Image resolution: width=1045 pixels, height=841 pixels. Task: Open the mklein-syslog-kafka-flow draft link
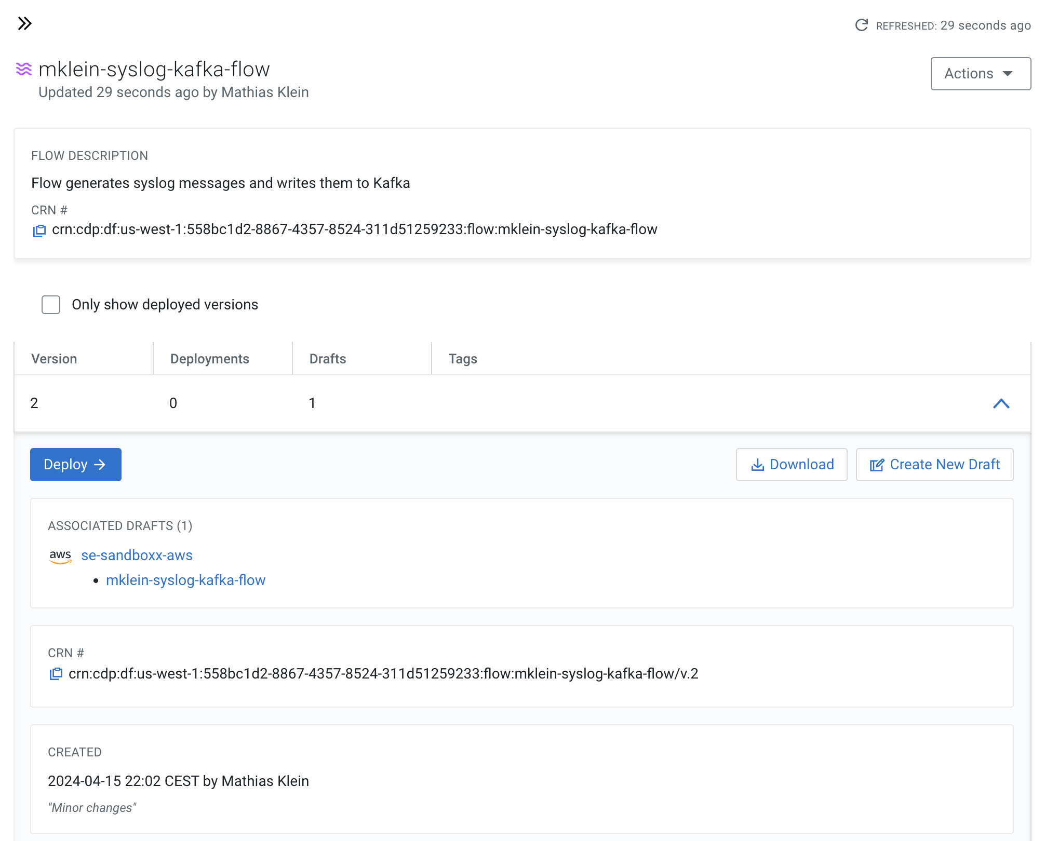tap(185, 580)
